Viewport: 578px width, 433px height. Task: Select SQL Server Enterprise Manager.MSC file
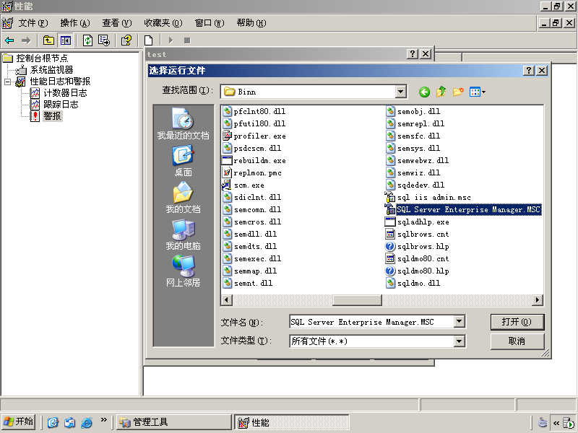point(463,209)
